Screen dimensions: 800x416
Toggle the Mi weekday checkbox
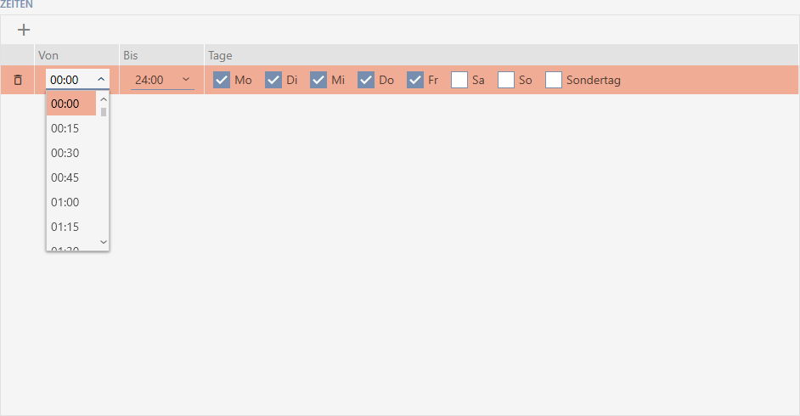(x=318, y=80)
